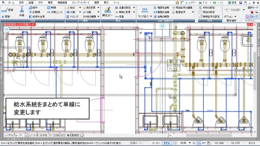The height and width of the screenshot is (146, 260).
Task: Open the 弁類 valve tool
Action: [22, 12]
